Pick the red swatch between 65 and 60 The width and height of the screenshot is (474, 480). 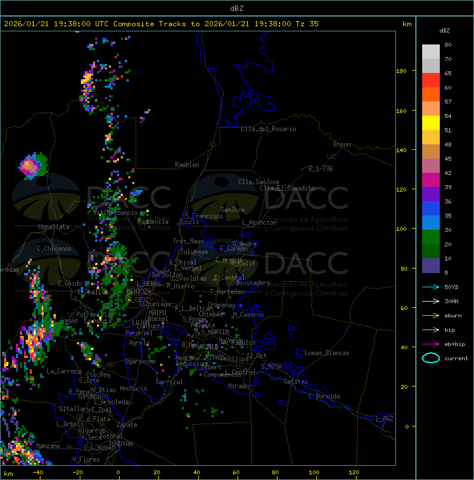coord(431,80)
